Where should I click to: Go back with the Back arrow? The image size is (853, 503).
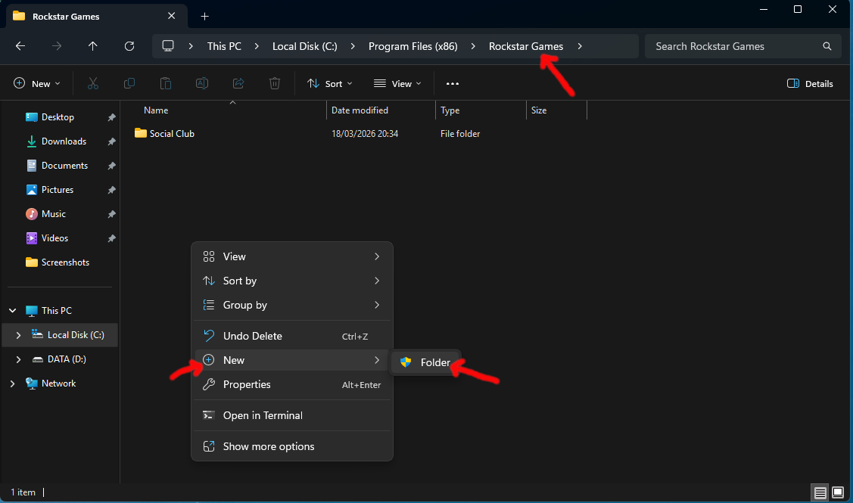tap(20, 46)
